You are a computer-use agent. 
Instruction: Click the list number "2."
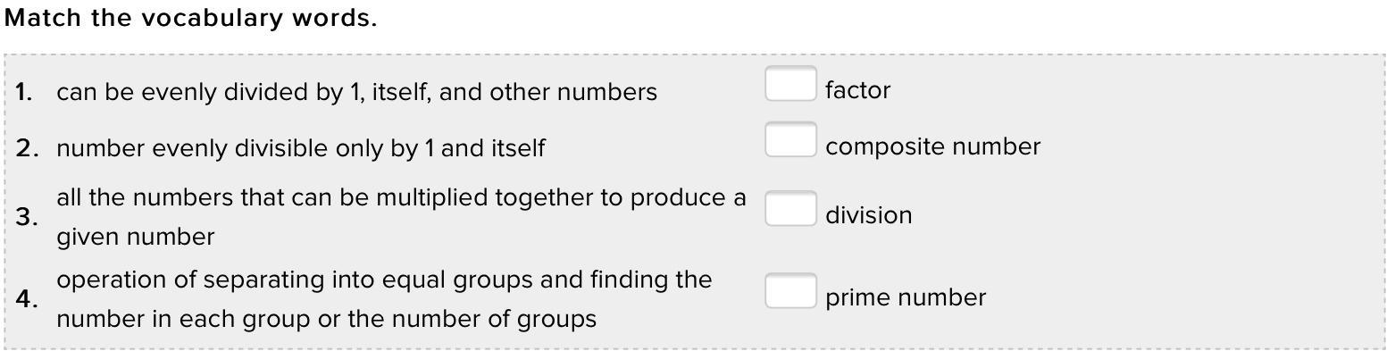coord(26,148)
